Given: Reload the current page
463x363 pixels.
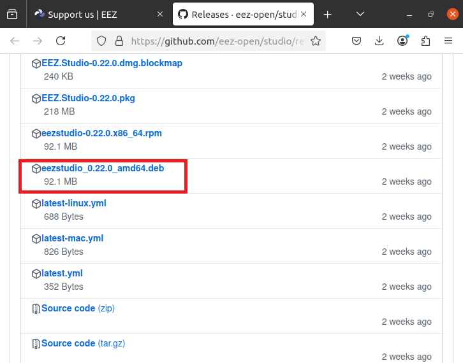Looking at the screenshot, I should point(61,41).
